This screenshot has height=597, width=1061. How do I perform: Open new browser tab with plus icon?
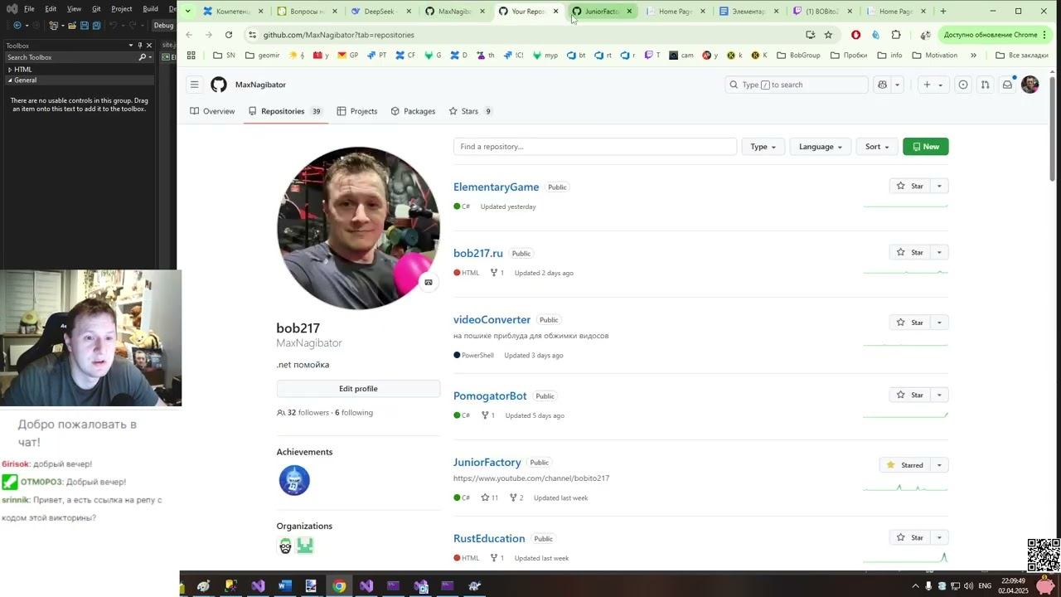pyautogui.click(x=943, y=12)
